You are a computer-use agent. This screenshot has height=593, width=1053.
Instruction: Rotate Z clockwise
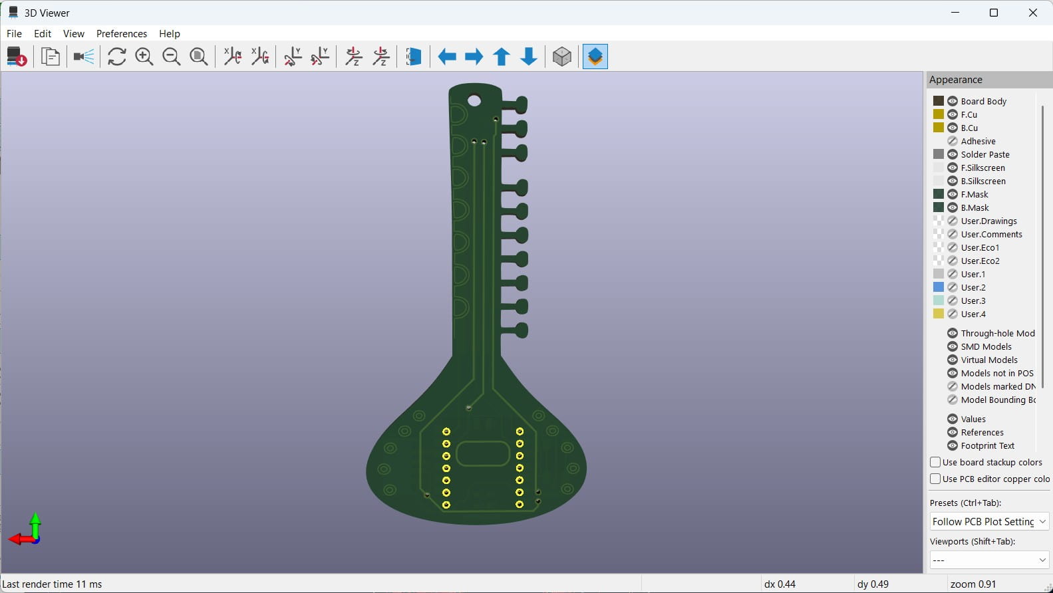pyautogui.click(x=354, y=57)
